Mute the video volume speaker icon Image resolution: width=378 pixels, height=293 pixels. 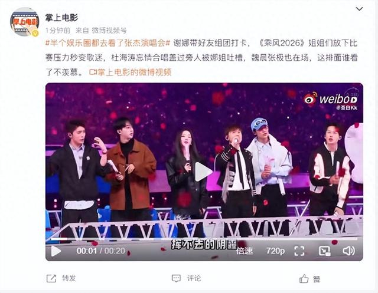[348, 251]
